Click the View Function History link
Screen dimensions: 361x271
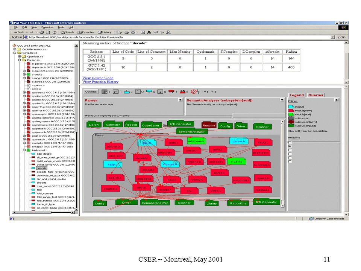tap(100, 82)
